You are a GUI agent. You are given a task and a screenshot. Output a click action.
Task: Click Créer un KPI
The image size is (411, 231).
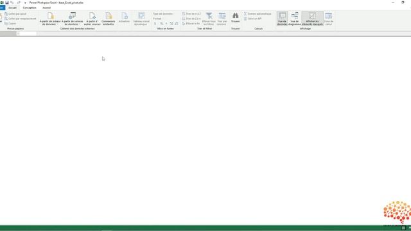point(252,19)
